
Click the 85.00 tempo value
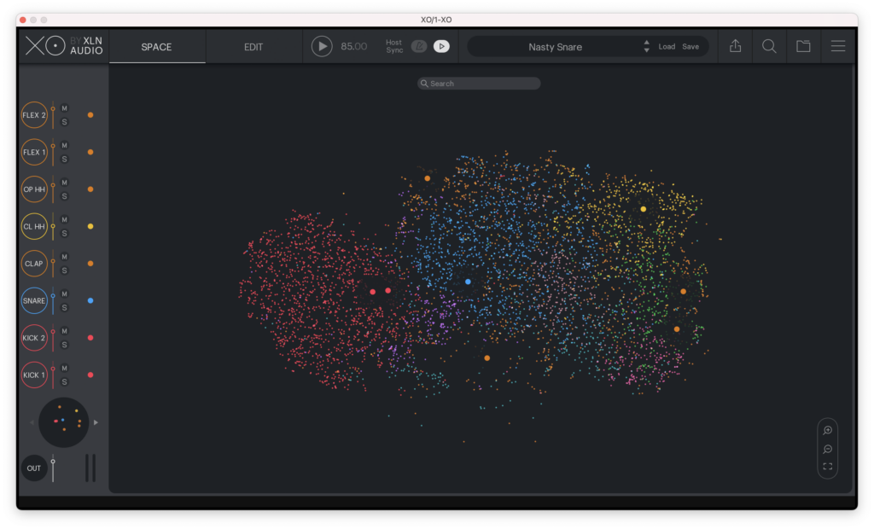point(354,46)
